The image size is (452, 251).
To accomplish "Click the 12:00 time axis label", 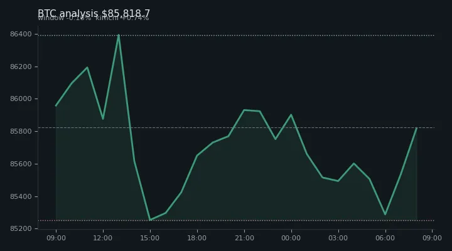I will (102, 238).
